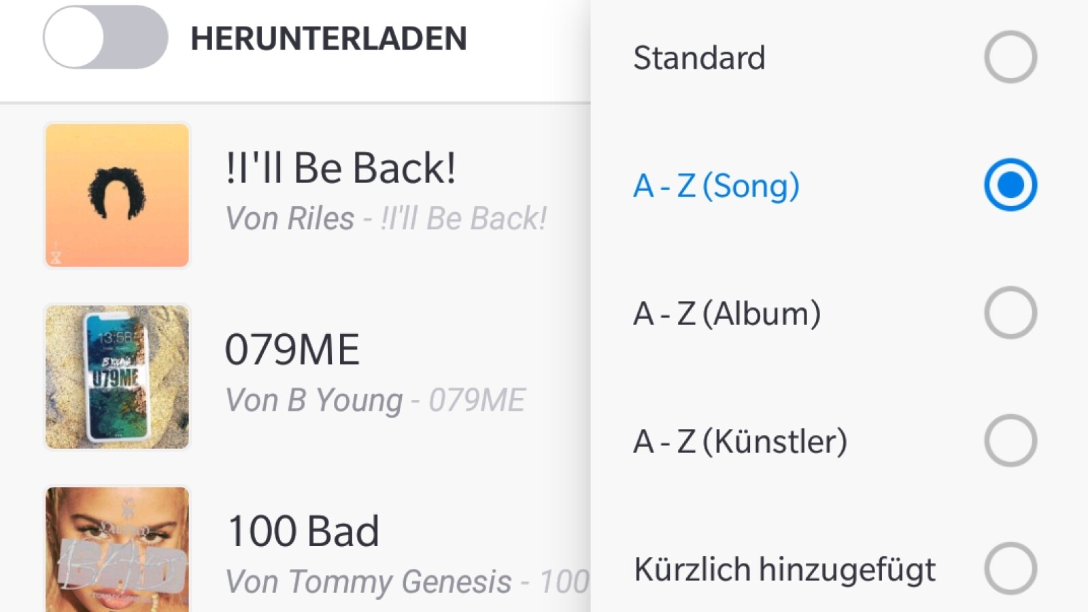Play the song titled 100 Bad
1088x612 pixels.
303,531
